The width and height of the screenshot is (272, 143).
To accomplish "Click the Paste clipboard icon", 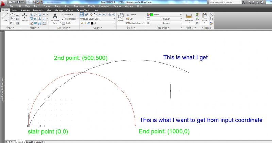I will [x=205, y=17].
